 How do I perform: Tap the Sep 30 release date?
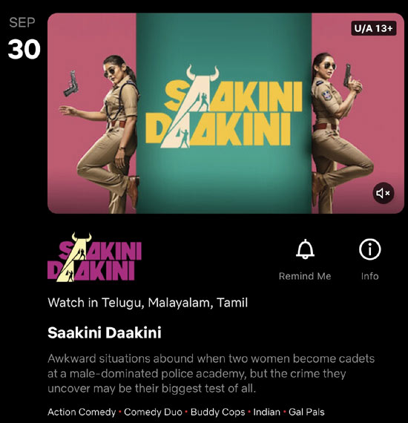(x=24, y=39)
